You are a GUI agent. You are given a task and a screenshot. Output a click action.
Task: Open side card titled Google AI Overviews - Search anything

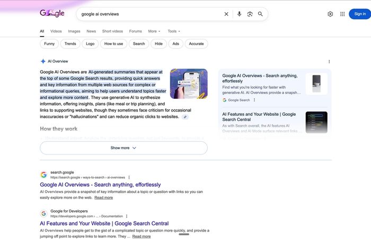260,78
